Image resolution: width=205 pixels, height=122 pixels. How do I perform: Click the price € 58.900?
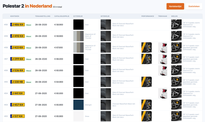(x=59, y=25)
